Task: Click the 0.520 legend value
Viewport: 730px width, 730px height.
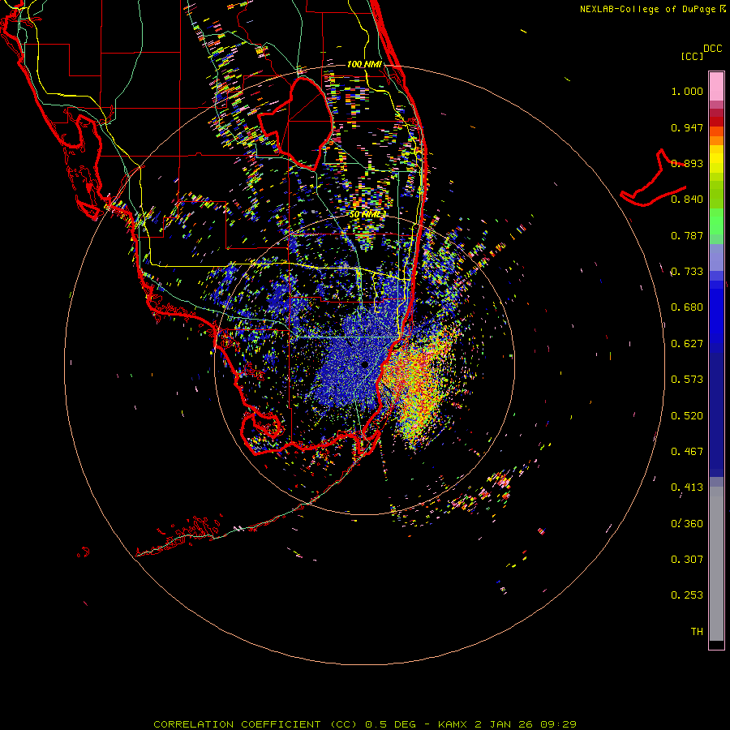Action: point(687,416)
